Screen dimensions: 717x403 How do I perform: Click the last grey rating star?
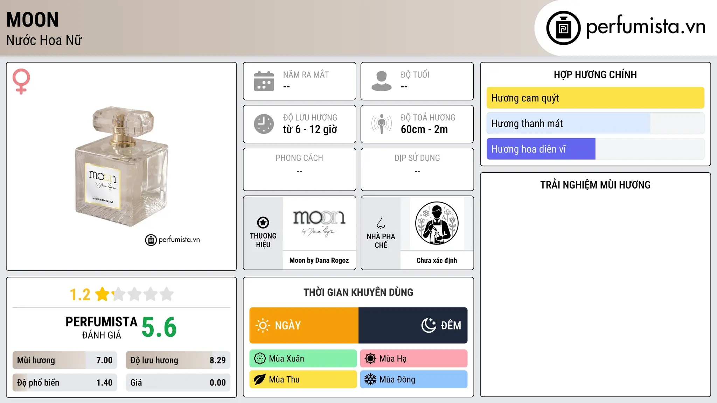click(x=167, y=294)
